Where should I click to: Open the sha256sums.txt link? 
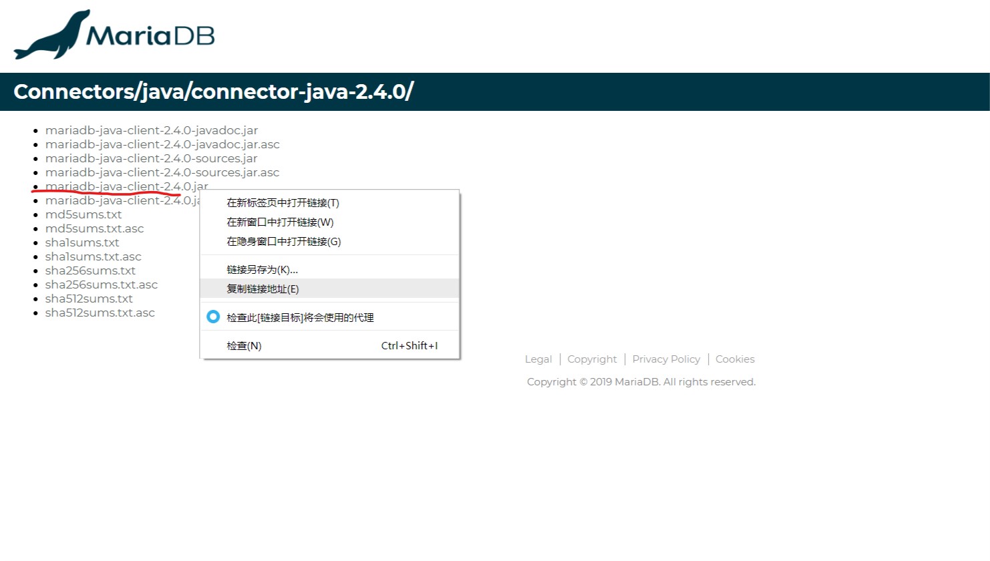point(90,270)
